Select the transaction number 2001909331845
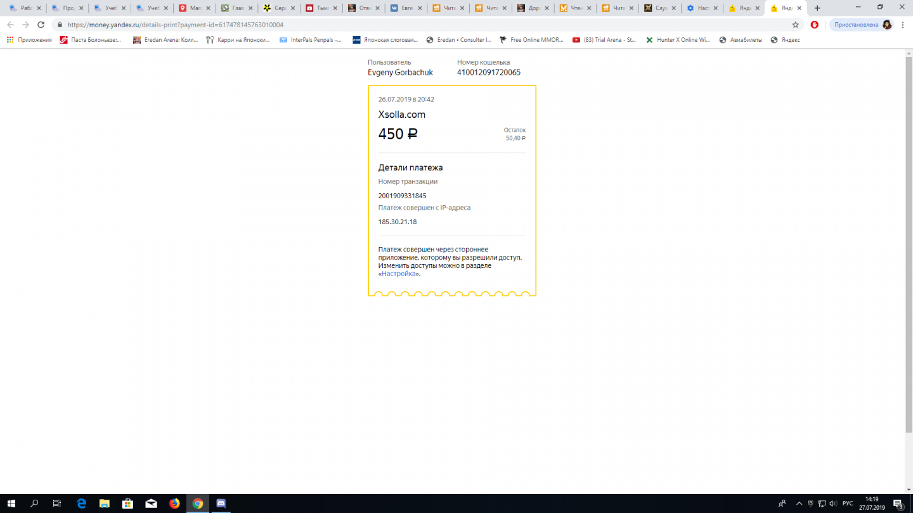Image resolution: width=913 pixels, height=513 pixels. (402, 196)
